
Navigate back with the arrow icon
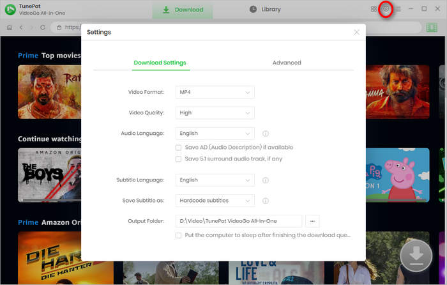21,27
